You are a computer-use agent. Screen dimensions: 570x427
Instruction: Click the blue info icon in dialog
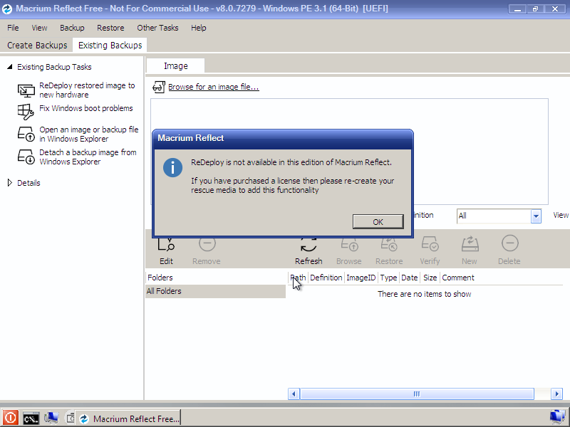click(172, 168)
